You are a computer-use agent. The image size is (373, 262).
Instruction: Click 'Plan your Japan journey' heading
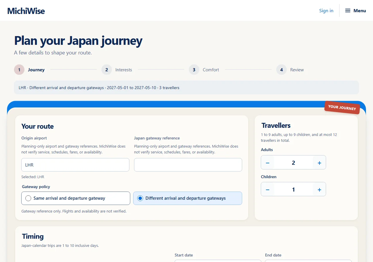tap(78, 41)
